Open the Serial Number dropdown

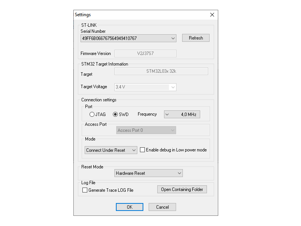click(x=128, y=38)
